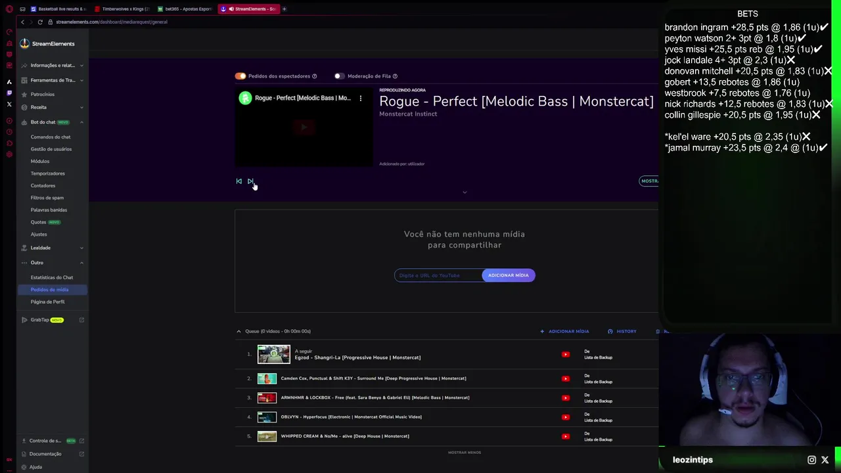Expand the Lealdade section
Image resolution: width=841 pixels, height=473 pixels.
[51, 248]
